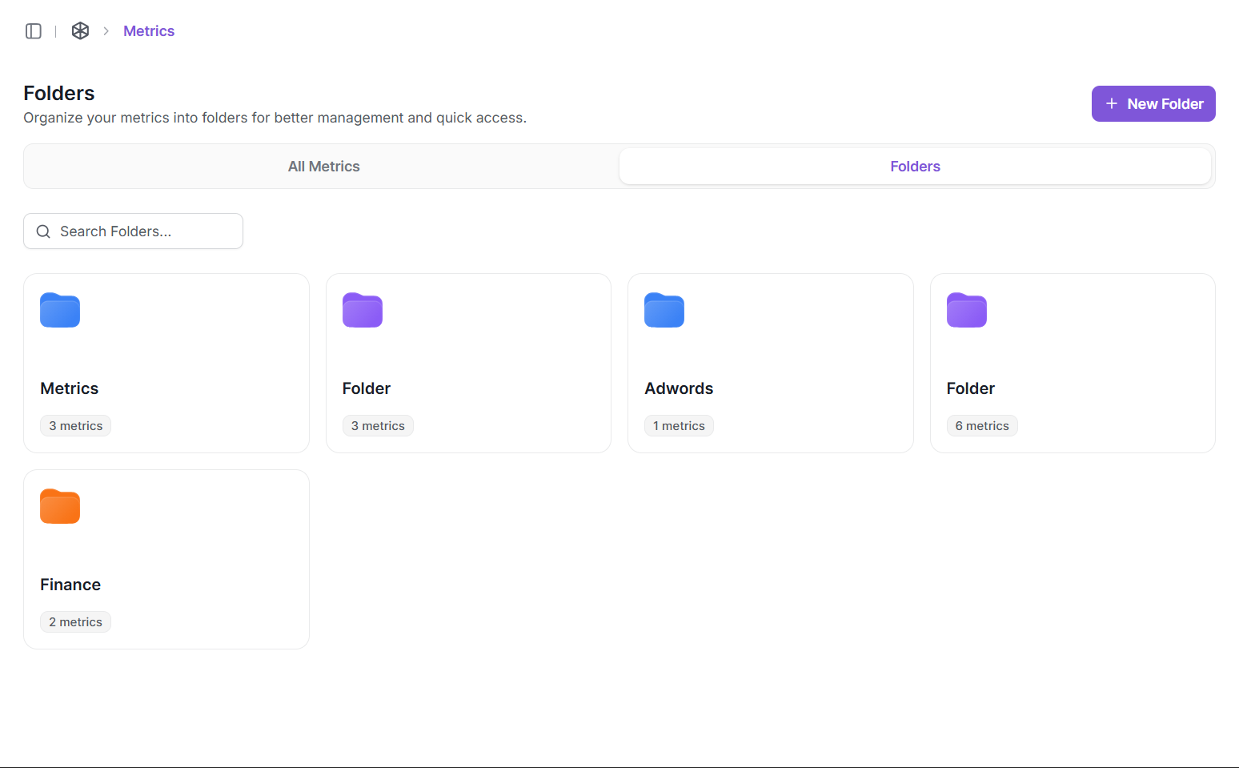Open the Finance folder title
This screenshot has height=768, width=1239.
(x=70, y=585)
